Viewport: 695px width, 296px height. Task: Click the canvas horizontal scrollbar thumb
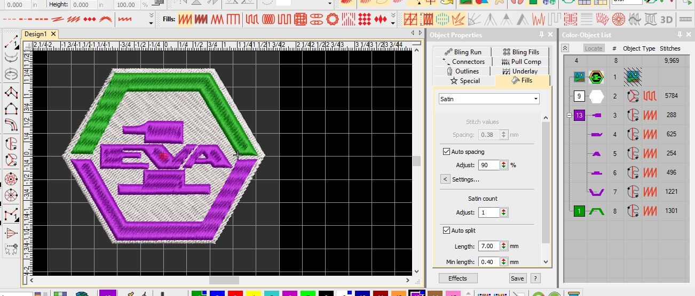(x=224, y=280)
